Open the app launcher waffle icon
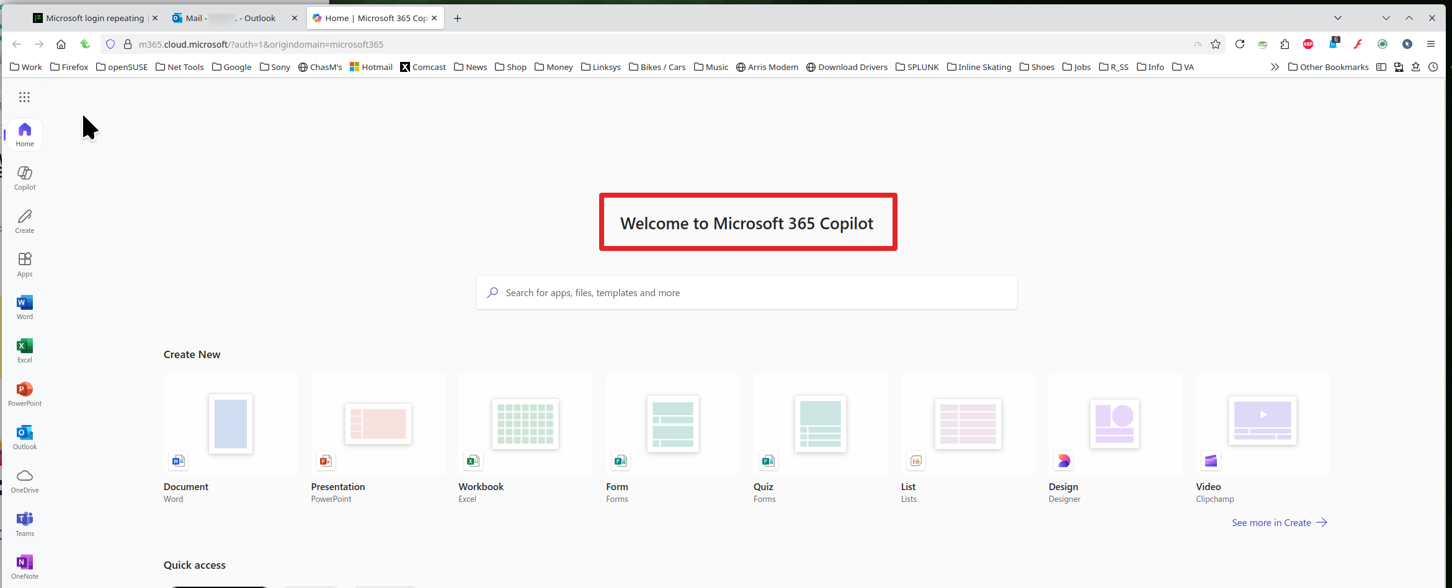Image resolution: width=1452 pixels, height=588 pixels. tap(24, 97)
